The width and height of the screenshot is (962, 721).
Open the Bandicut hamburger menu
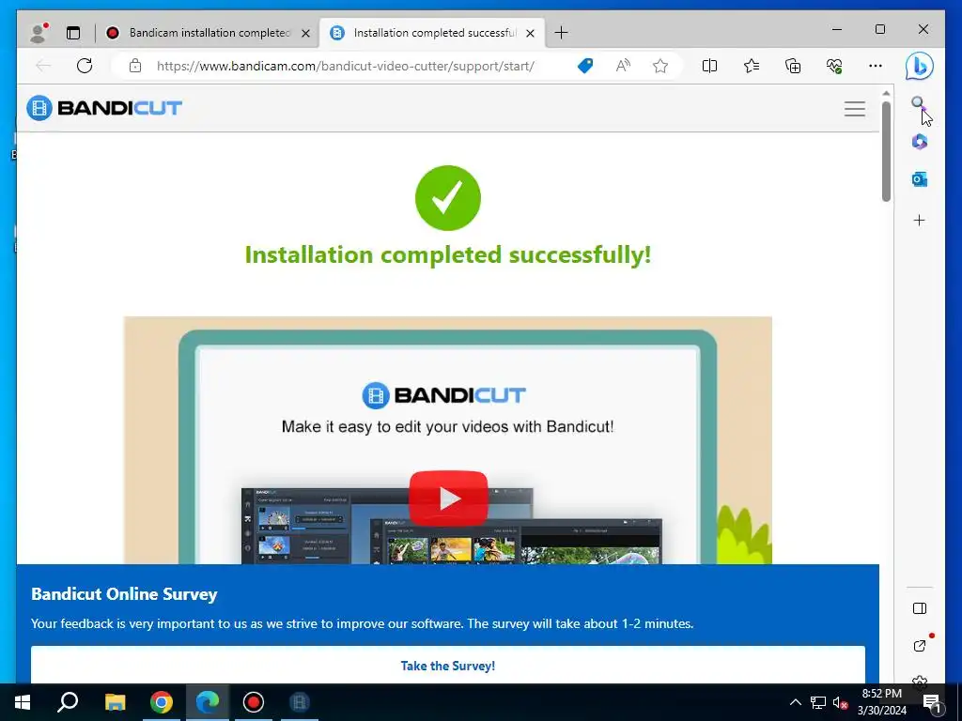(854, 109)
